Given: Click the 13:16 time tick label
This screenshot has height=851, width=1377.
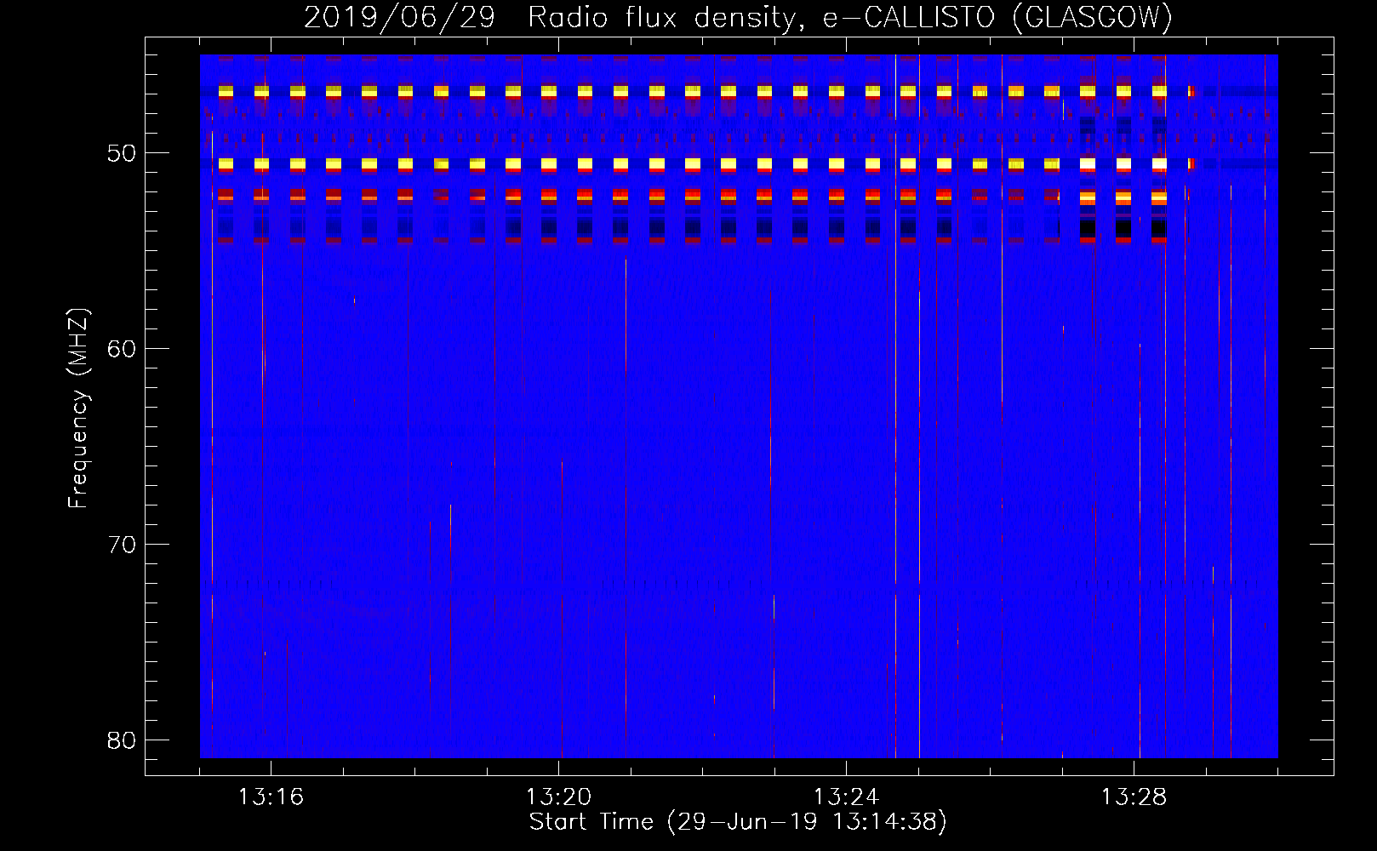Looking at the screenshot, I should click(x=271, y=797).
